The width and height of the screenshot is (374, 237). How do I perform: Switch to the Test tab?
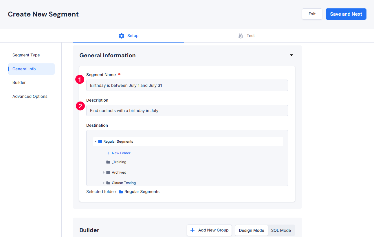click(246, 36)
